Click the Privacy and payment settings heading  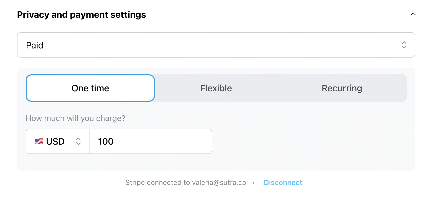(x=81, y=15)
